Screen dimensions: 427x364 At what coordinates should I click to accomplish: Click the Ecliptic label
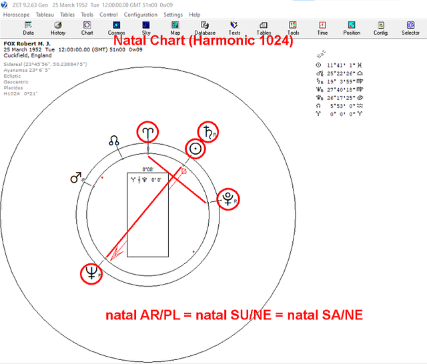tap(12, 76)
